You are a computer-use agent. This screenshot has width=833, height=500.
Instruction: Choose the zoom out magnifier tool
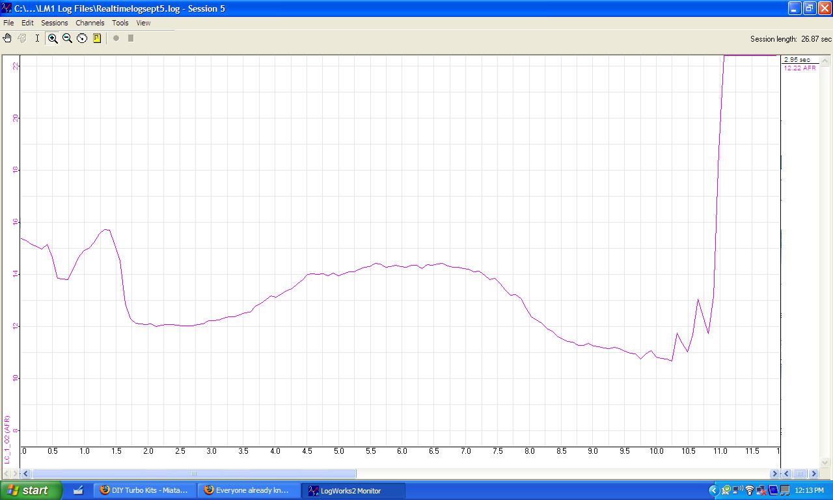[x=67, y=38]
